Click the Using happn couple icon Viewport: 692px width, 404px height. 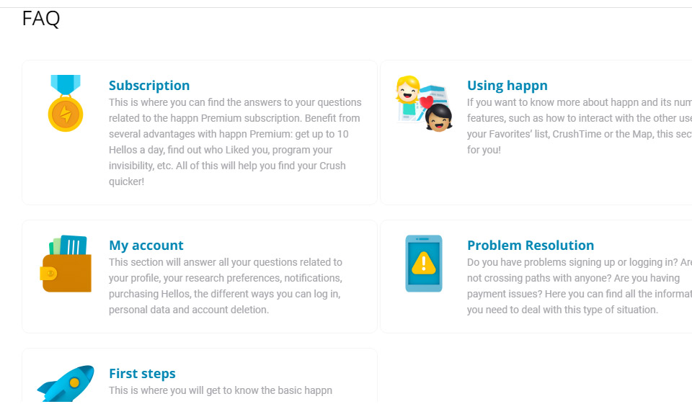point(424,104)
